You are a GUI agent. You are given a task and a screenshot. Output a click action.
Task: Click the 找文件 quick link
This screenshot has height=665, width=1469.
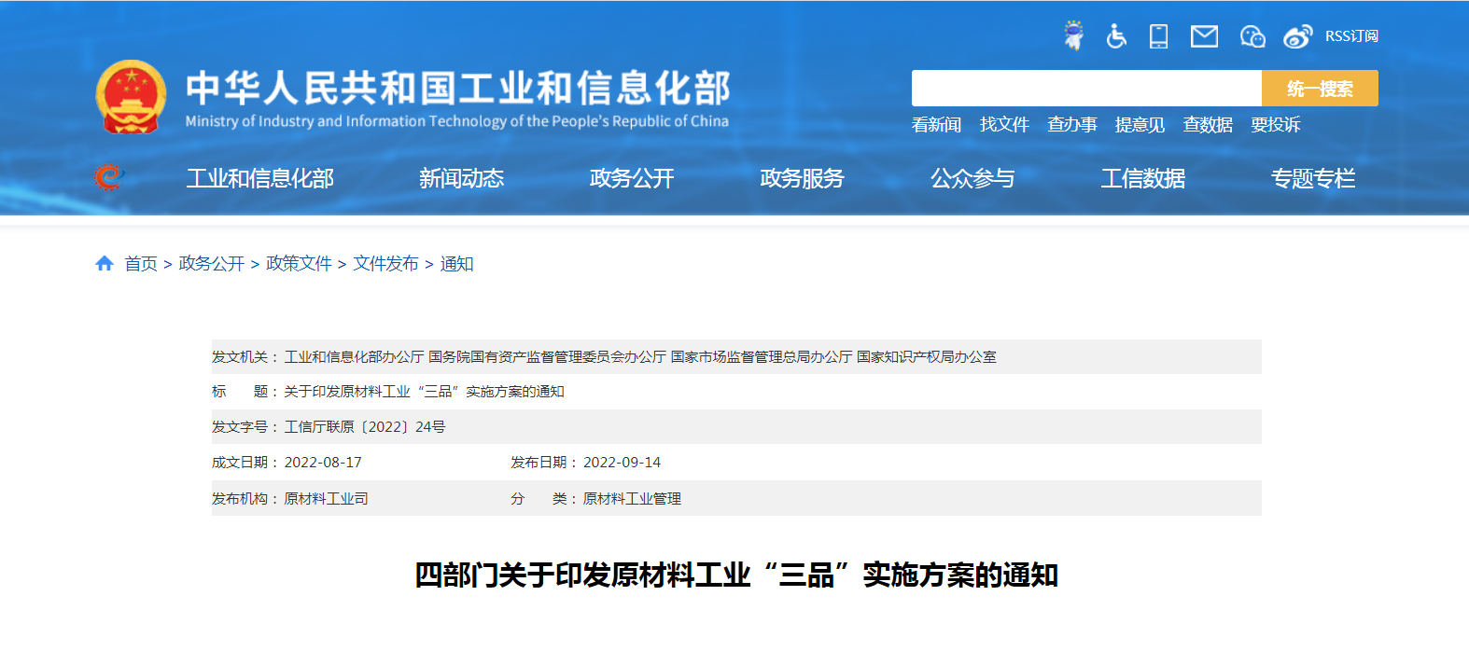pos(1004,125)
